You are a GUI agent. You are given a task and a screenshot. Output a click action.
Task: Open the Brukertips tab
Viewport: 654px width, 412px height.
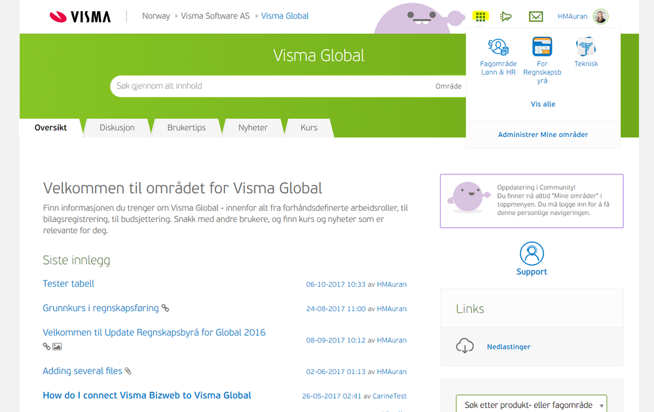187,128
